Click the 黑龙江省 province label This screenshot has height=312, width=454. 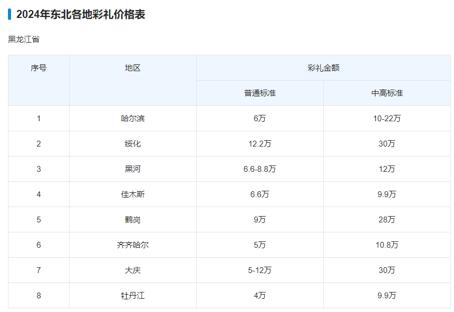[24, 40]
